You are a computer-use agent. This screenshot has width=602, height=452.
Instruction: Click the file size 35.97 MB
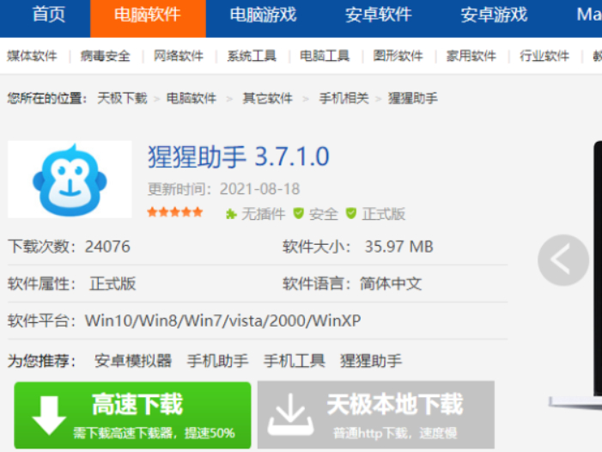(x=399, y=247)
